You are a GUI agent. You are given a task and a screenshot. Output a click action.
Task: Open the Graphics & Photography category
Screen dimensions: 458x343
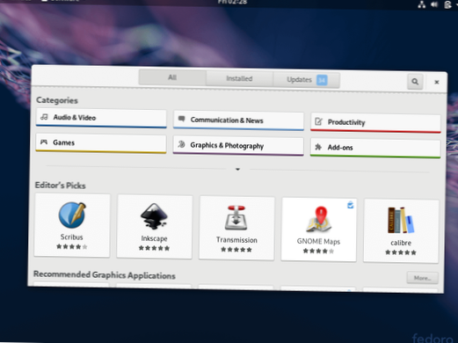238,146
